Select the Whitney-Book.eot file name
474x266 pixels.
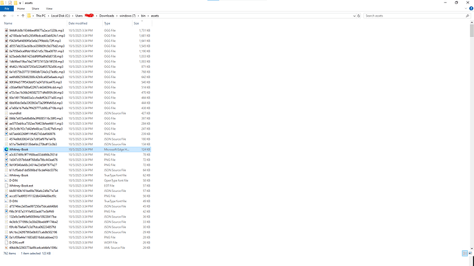coord(21,186)
